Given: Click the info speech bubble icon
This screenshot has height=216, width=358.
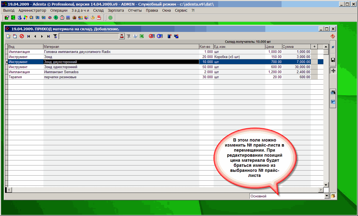Looking at the screenshot, I should (x=135, y=36).
